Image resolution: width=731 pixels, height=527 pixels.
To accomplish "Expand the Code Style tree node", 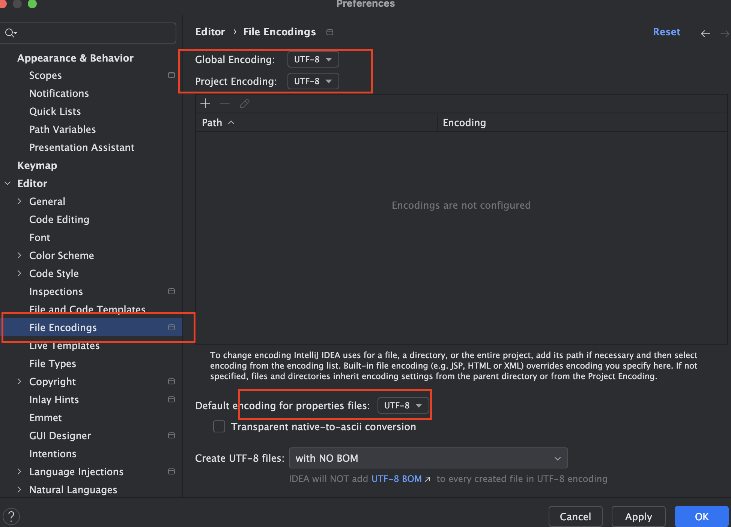I will point(19,273).
